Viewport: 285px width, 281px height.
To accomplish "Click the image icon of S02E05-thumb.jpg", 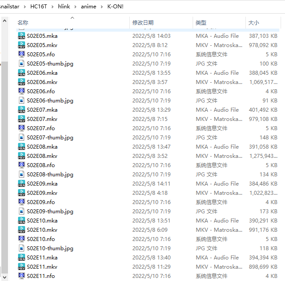I will [22, 64].
